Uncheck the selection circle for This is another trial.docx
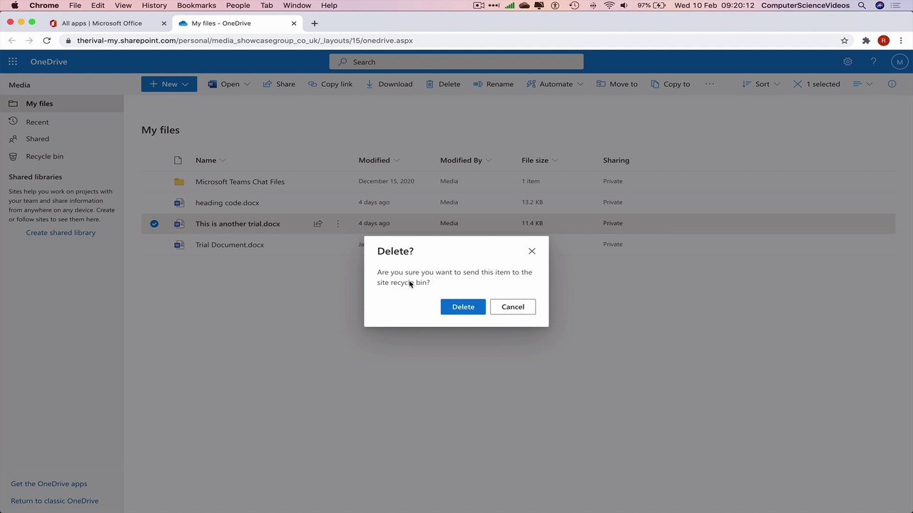913x513 pixels. coord(154,224)
